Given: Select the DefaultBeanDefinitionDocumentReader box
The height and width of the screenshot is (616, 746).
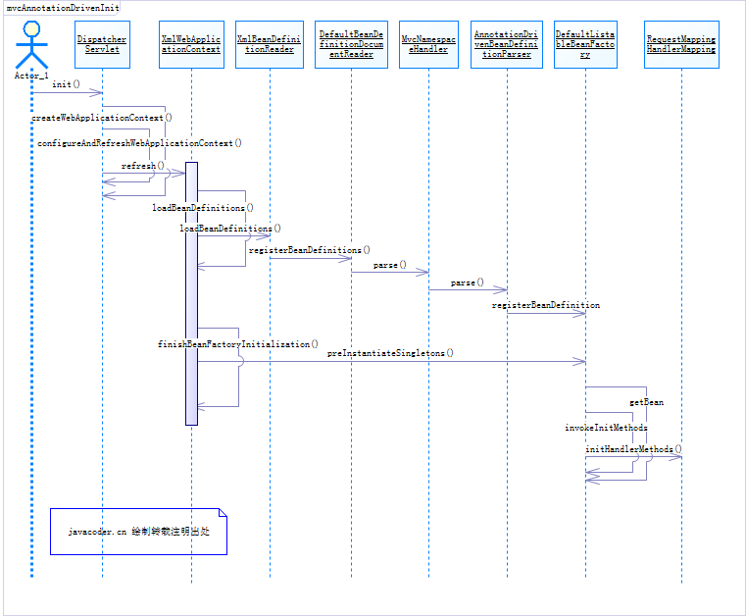Looking at the screenshot, I should (x=351, y=44).
